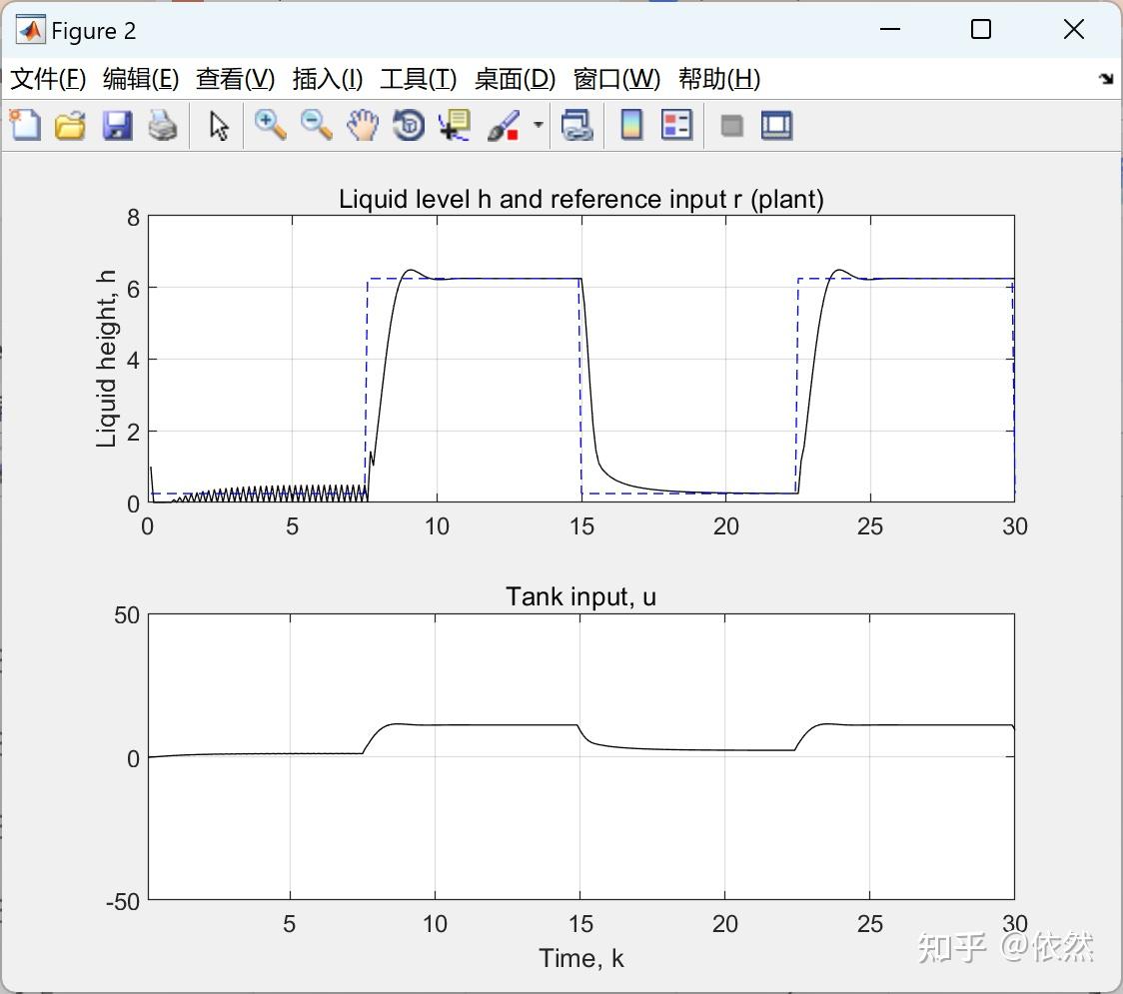Open the 编辑(E) menu
The height and width of the screenshot is (994, 1123).
(140, 79)
